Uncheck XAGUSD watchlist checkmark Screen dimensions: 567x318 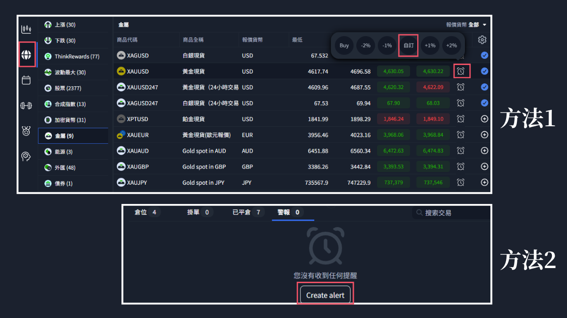tap(484, 56)
